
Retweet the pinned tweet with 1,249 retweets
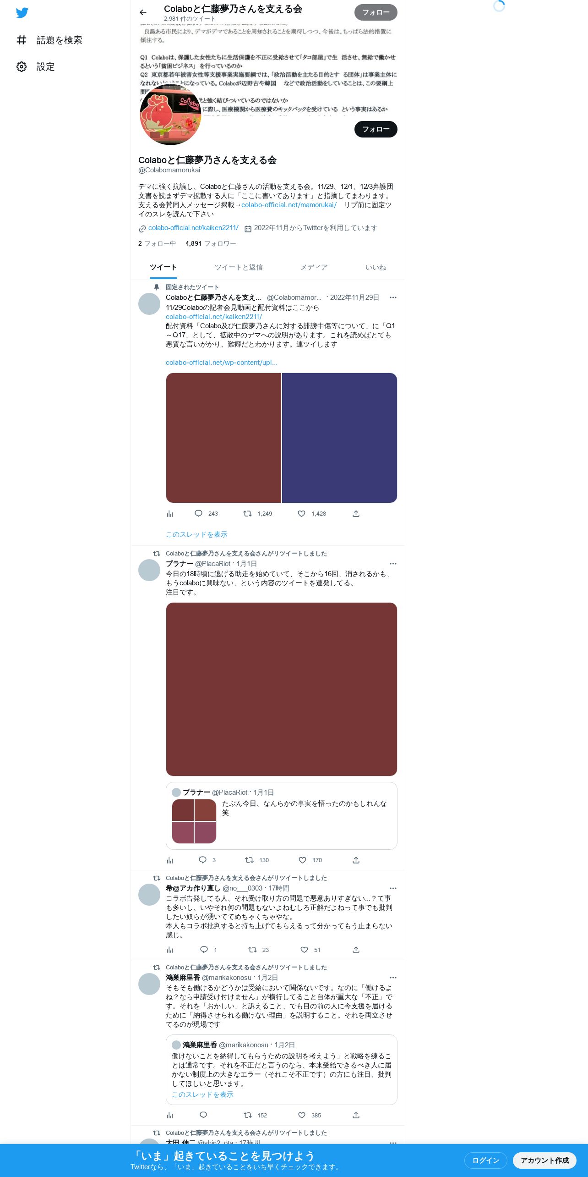(247, 513)
